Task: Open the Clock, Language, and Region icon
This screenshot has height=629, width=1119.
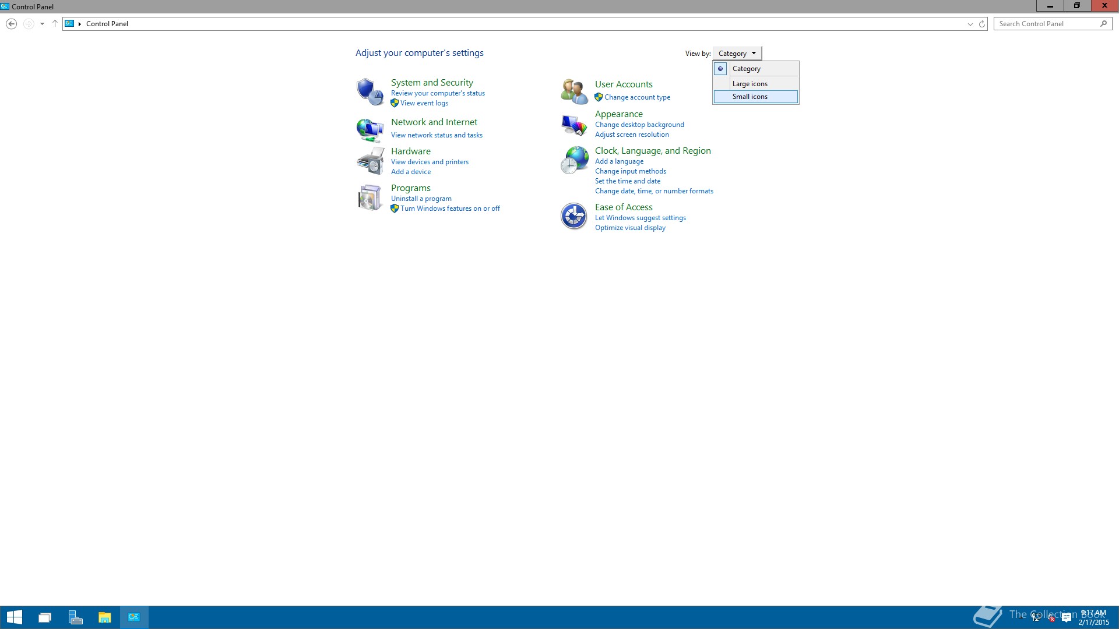Action: [573, 160]
